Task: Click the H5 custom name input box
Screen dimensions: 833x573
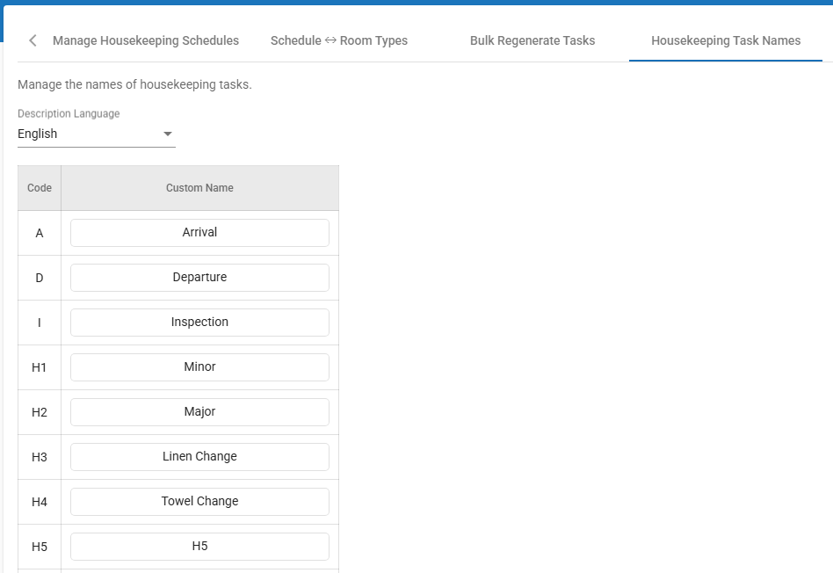Action: pyautogui.click(x=199, y=547)
